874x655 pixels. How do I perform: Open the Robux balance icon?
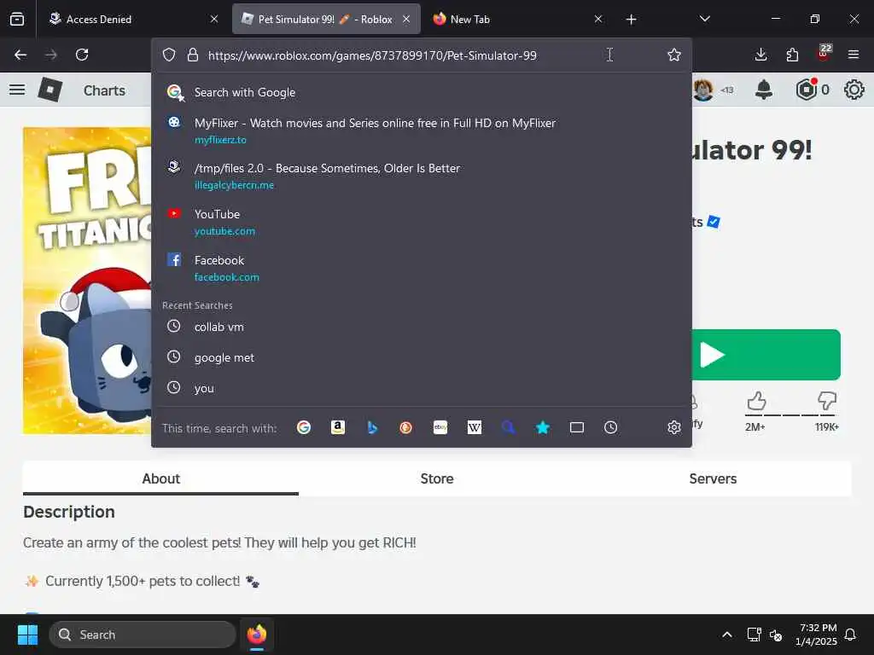tap(807, 90)
